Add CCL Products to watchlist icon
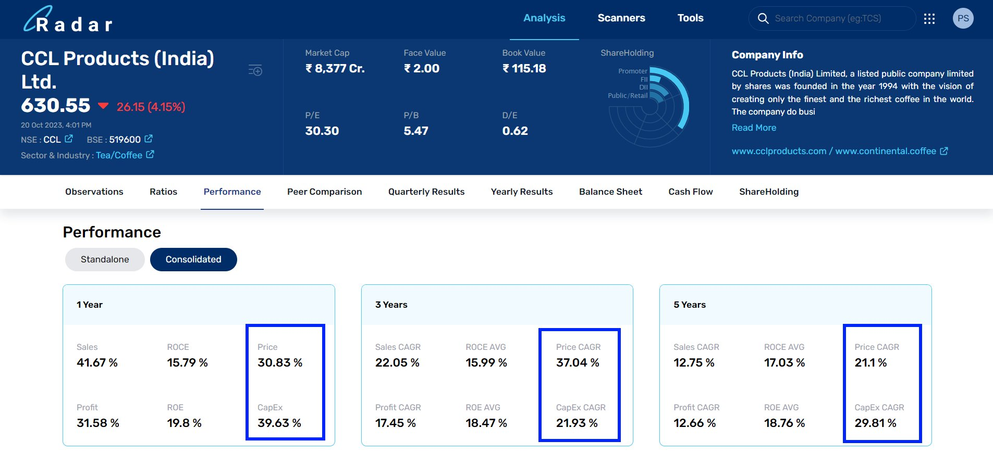 pos(255,70)
